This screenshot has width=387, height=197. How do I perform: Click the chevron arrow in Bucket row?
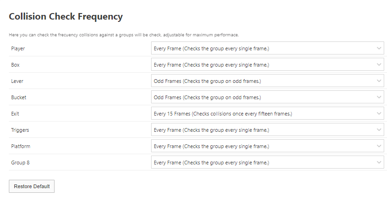click(379, 97)
